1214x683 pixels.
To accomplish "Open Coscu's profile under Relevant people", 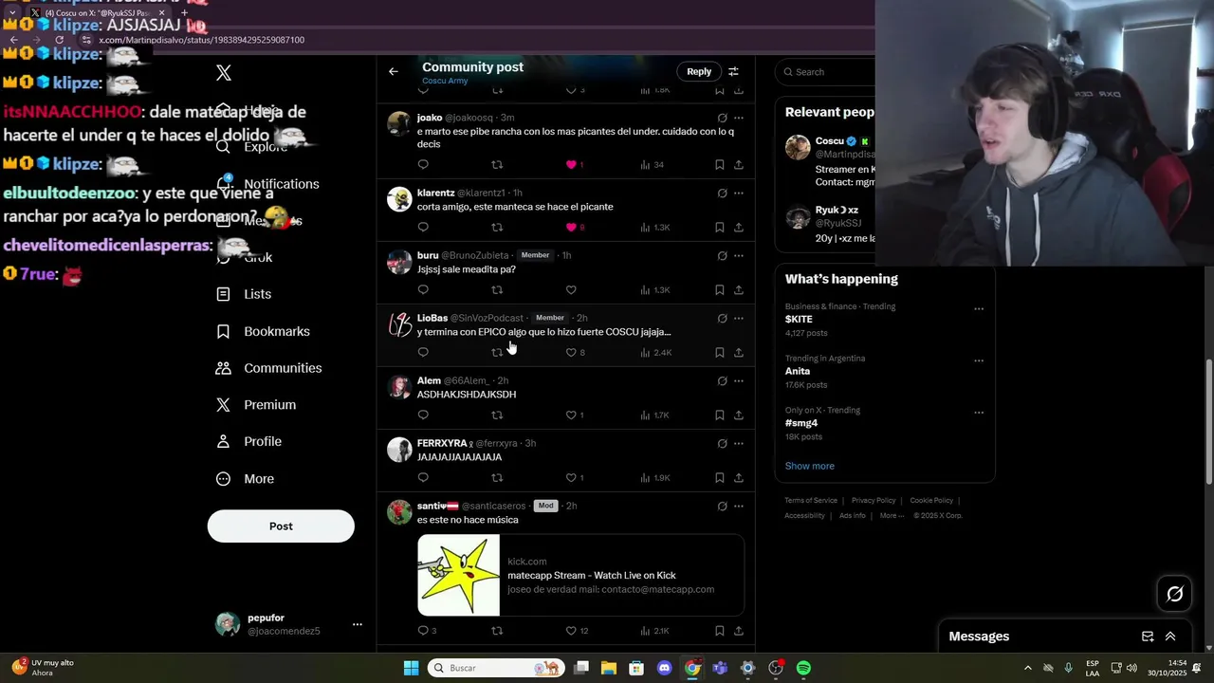I will pos(830,141).
